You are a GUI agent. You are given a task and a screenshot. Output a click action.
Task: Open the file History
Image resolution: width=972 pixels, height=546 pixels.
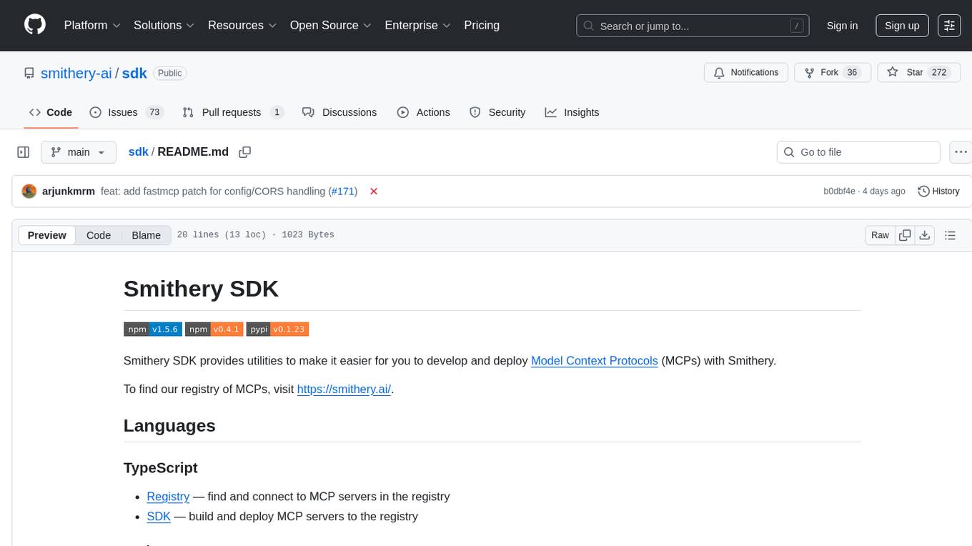coord(938,191)
